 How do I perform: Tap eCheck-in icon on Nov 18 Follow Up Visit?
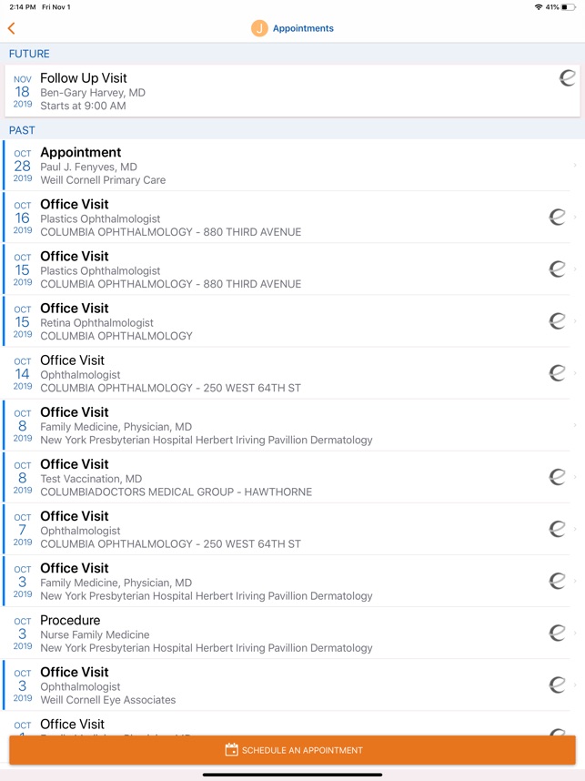click(567, 77)
